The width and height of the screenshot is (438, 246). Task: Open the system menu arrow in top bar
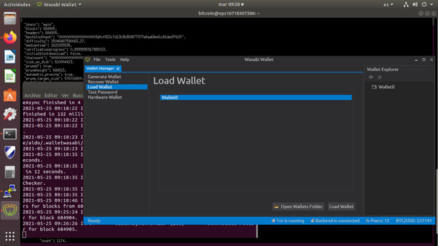pyautogui.click(x=432, y=5)
